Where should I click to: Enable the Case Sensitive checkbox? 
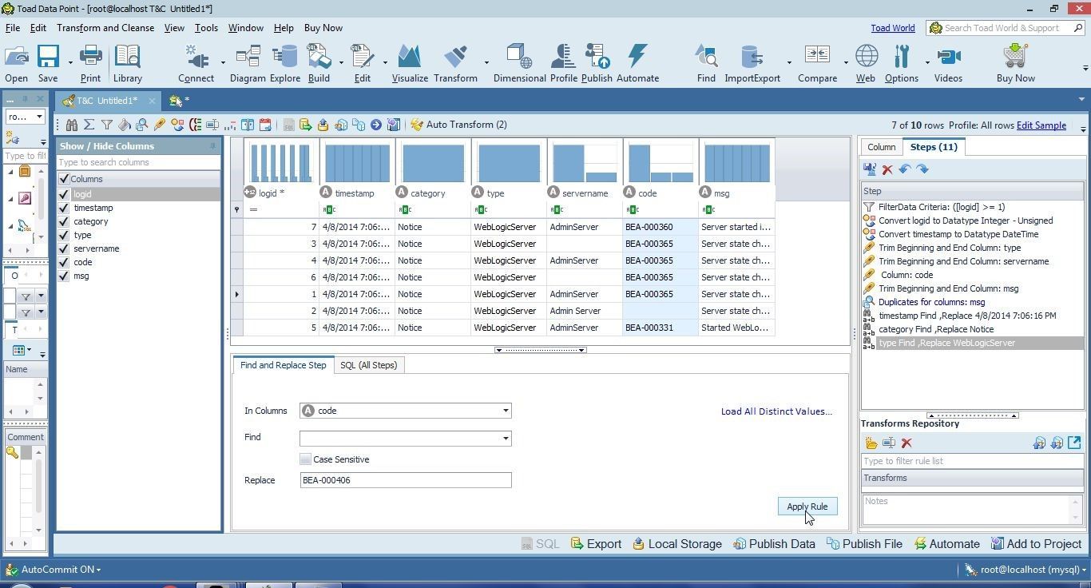[x=305, y=459]
